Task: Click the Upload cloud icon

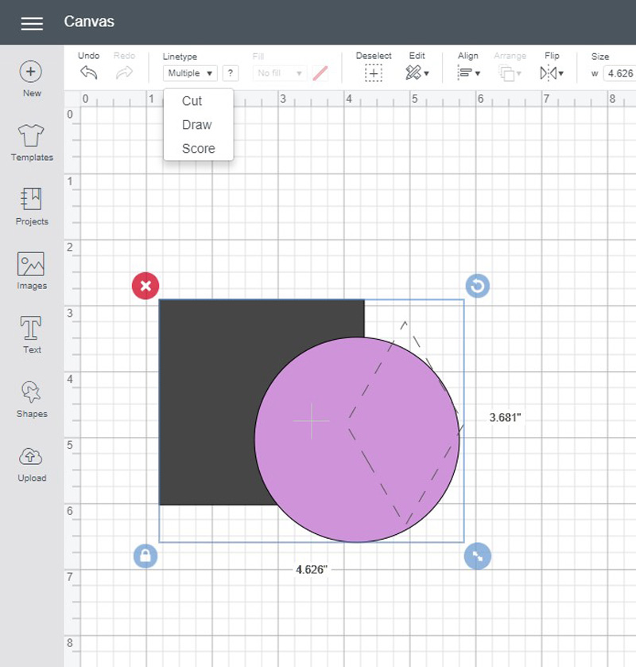Action: (30, 457)
